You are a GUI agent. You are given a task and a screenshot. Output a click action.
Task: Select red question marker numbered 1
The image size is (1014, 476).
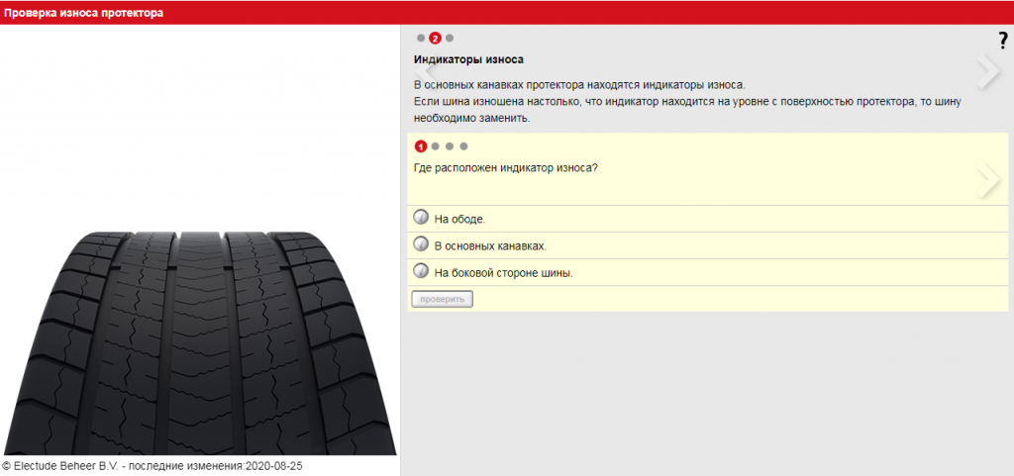[421, 146]
